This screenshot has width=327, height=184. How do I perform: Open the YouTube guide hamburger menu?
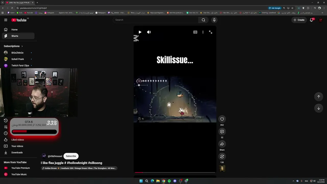click(6, 20)
